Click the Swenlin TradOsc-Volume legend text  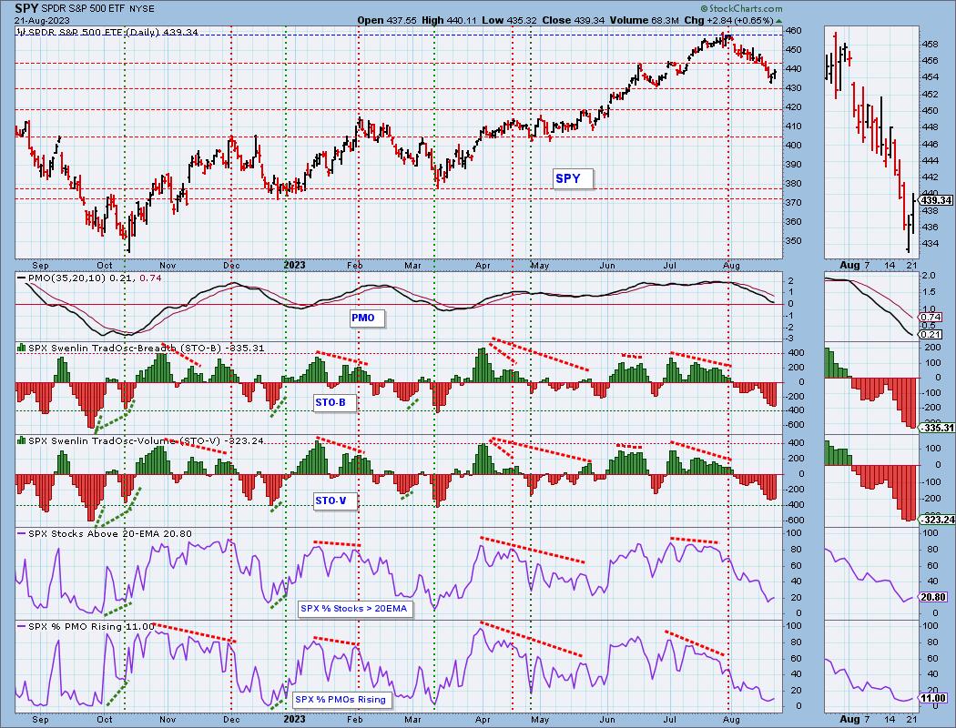point(146,440)
